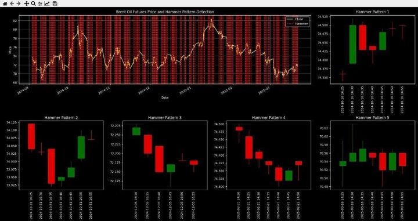Image resolution: width=418 pixels, height=221 pixels.
Task: Click the '74.300' tick in Hammer Pattern 4
Action: click(x=219, y=187)
